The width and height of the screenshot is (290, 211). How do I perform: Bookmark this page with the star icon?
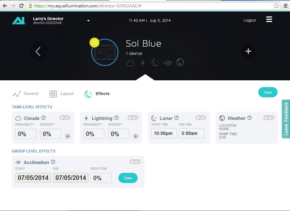click(x=276, y=6)
